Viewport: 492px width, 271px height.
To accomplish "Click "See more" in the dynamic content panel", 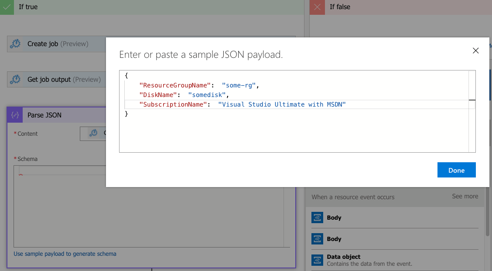I will point(465,196).
